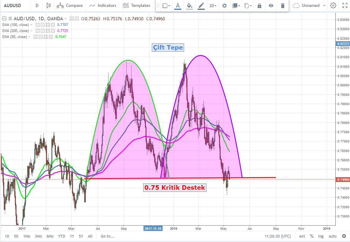Open the candlestick chart style selector

tap(49, 5)
